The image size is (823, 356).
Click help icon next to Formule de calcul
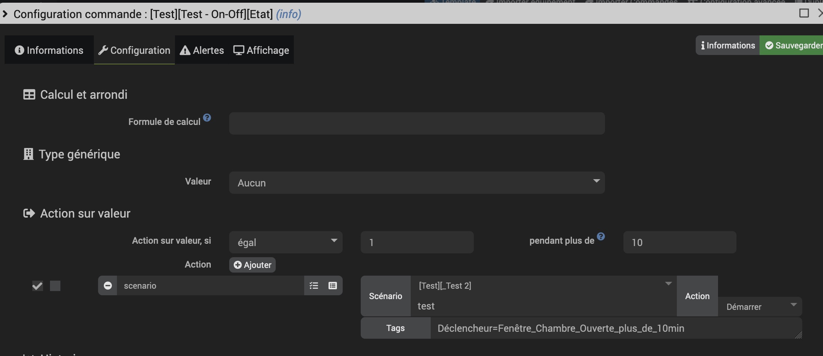tap(207, 118)
